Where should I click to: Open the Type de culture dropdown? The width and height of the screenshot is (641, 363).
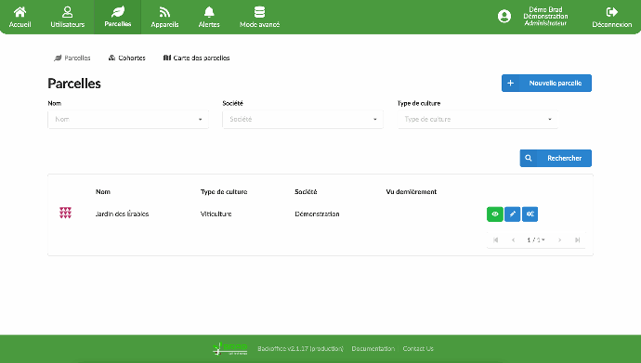pos(477,119)
